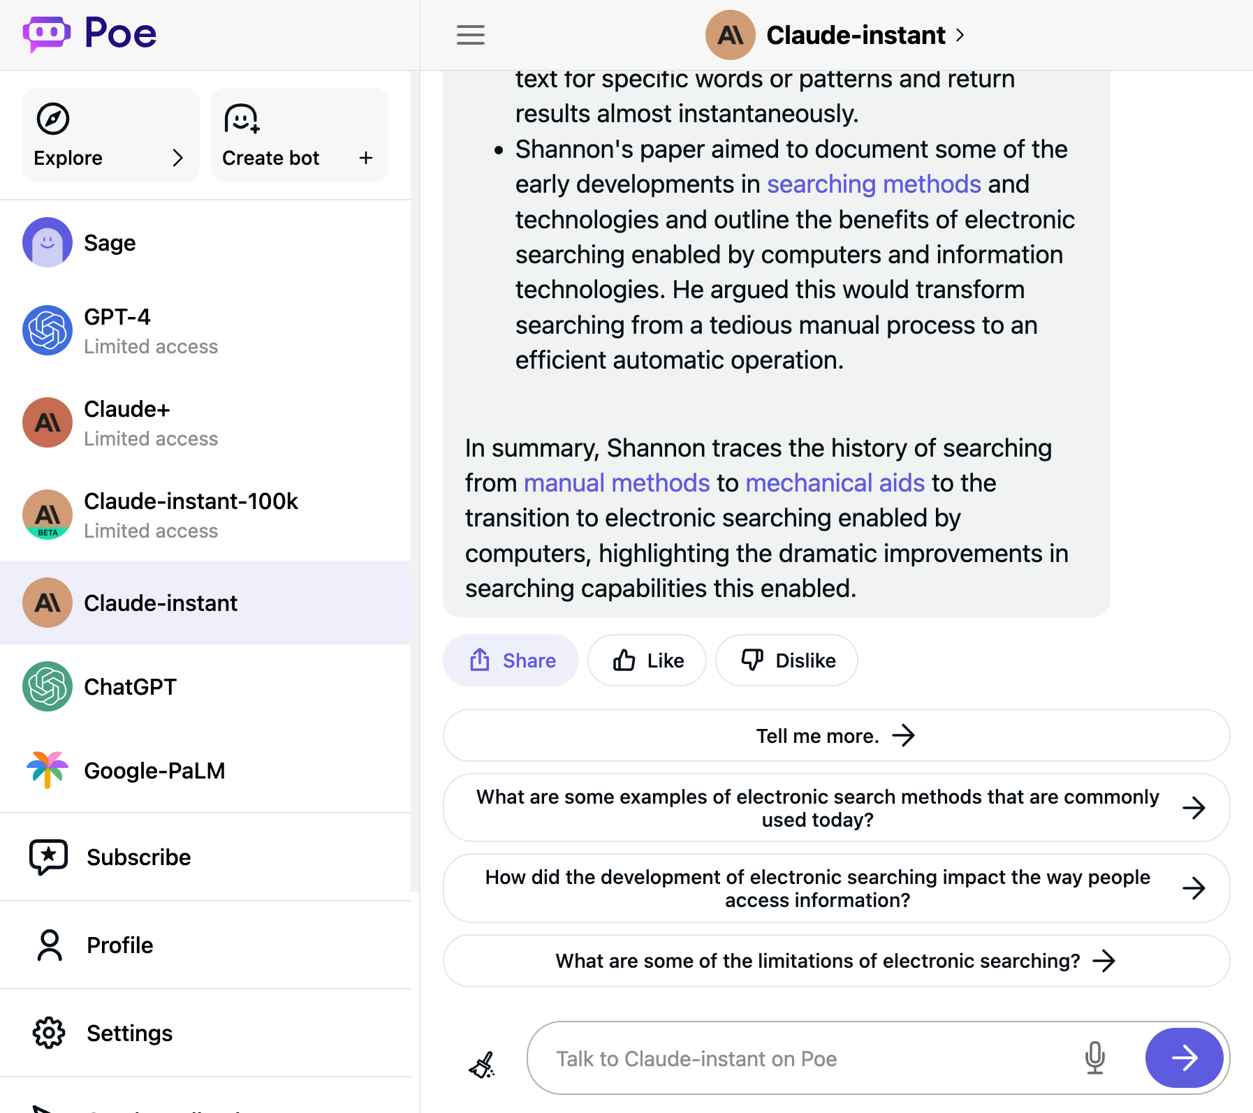Open the Sage bot chat
Image resolution: width=1253 pixels, height=1113 pixels.
point(110,243)
